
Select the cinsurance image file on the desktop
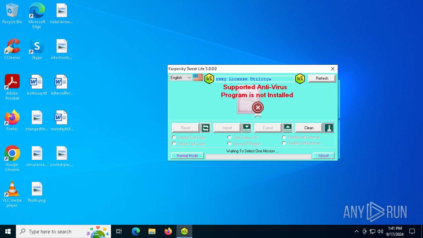tap(37, 157)
